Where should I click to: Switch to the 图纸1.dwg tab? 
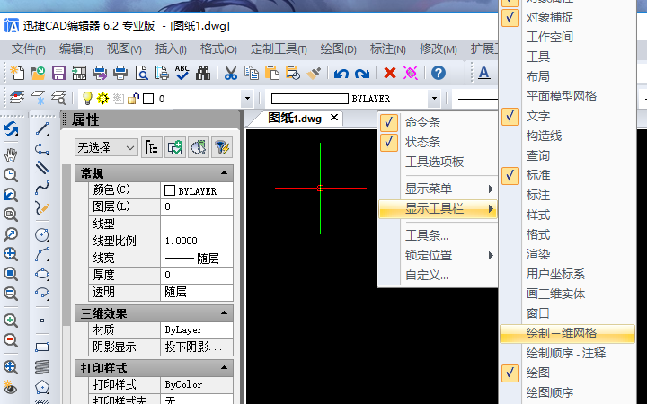coord(295,119)
